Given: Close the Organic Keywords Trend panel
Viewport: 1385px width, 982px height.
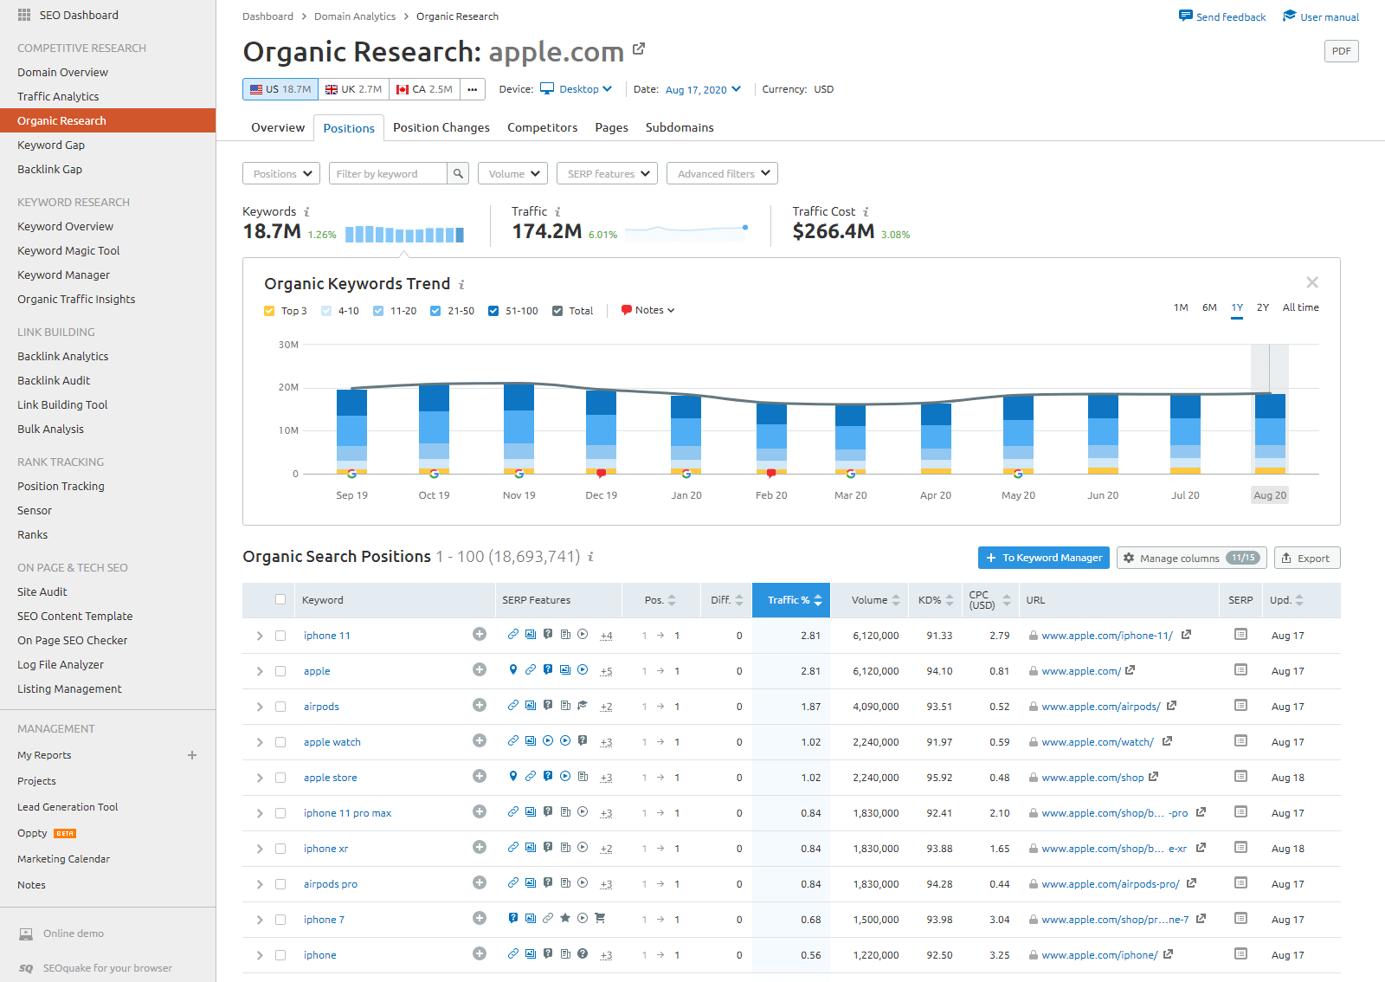Looking at the screenshot, I should [1312, 282].
